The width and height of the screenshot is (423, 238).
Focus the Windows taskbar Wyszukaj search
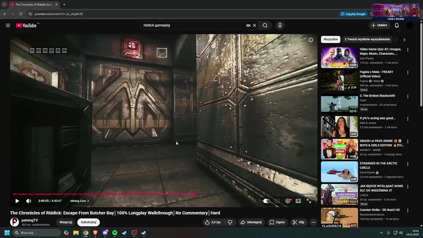37,233
